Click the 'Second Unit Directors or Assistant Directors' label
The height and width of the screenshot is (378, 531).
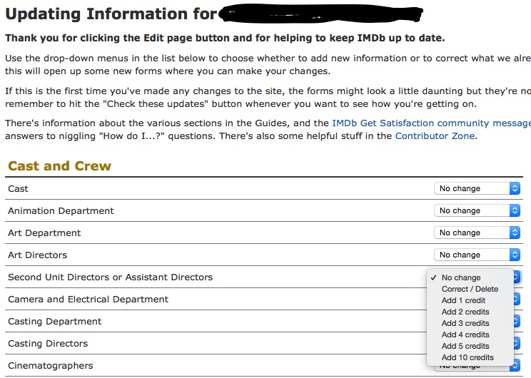(110, 277)
